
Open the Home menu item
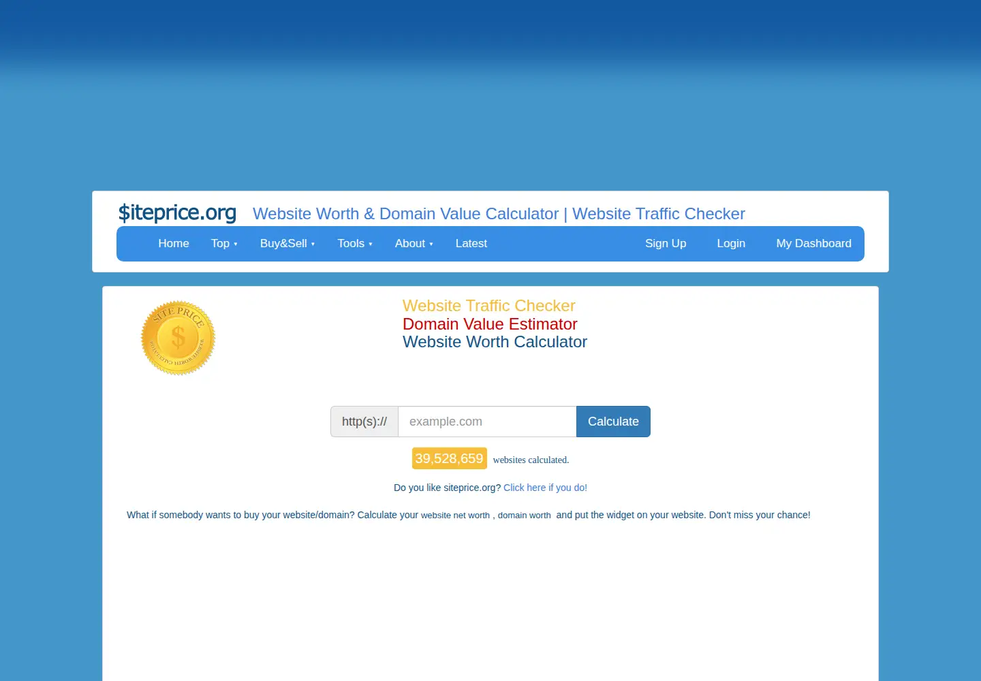point(174,243)
